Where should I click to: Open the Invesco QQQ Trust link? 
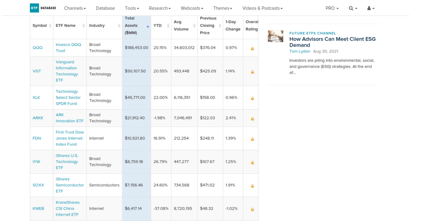68,48
